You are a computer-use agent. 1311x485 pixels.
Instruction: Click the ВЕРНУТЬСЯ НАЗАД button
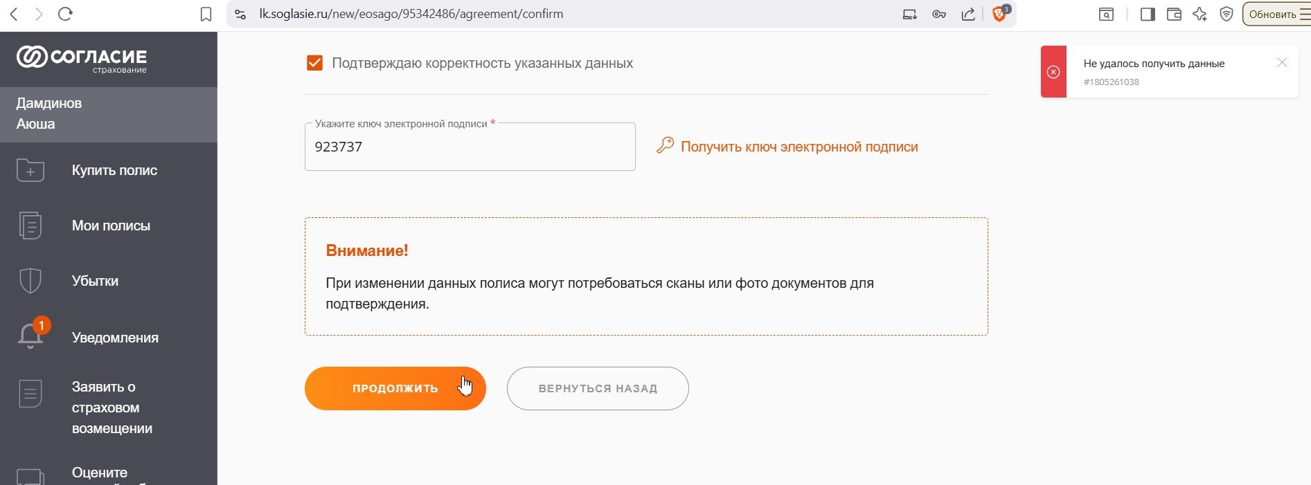598,388
